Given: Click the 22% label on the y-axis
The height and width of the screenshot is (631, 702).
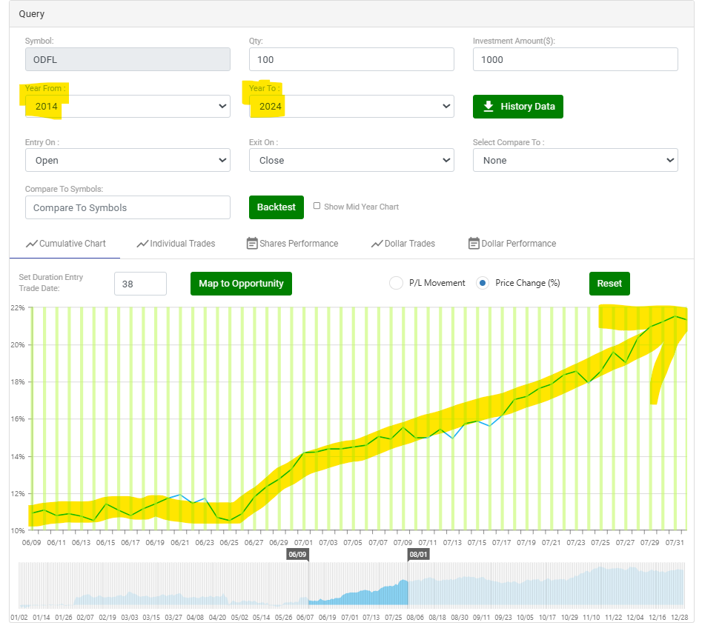Looking at the screenshot, I should tap(18, 307).
